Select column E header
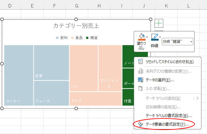 (32, 6)
